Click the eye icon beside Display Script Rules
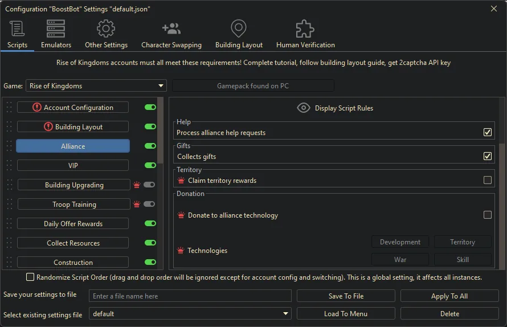507x327 pixels. coord(304,108)
